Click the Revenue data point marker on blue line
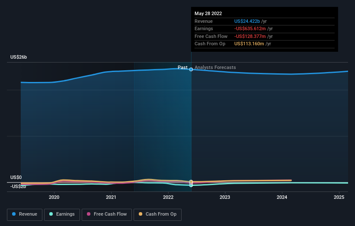 coord(191,69)
